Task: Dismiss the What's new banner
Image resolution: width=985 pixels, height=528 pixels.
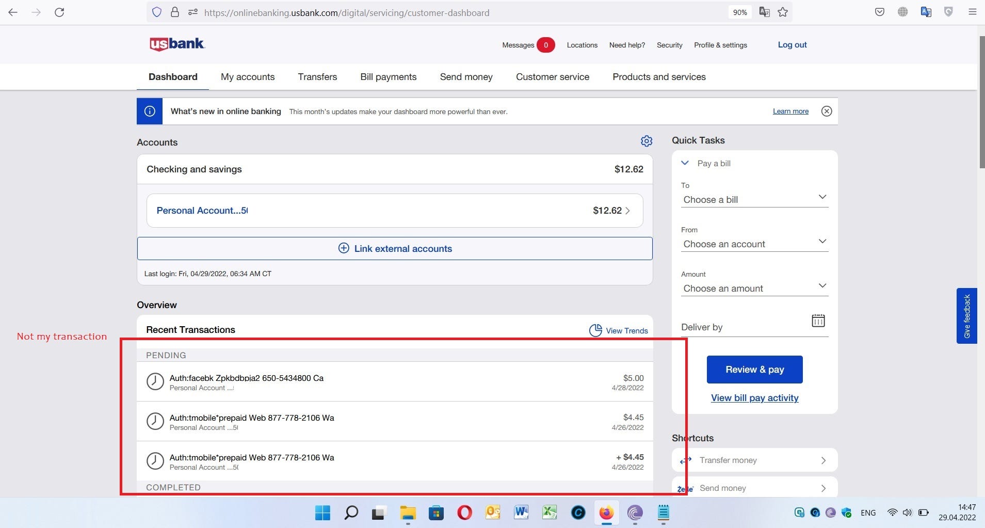Action: pos(827,111)
